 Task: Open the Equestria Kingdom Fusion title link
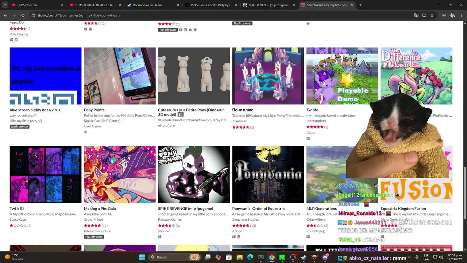tap(403, 209)
